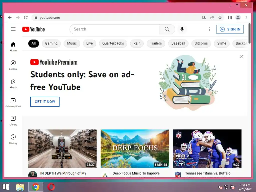This screenshot has height=192, width=256.
Task: Open Explore in the sidebar
Action: click(x=13, y=65)
